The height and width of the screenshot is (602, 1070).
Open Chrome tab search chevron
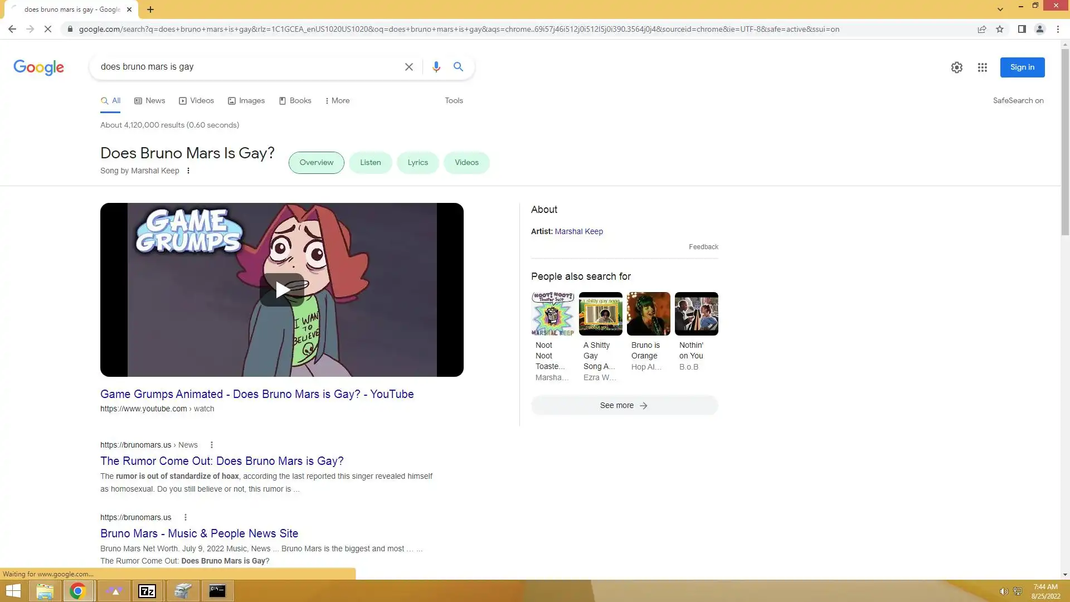[x=1000, y=9]
